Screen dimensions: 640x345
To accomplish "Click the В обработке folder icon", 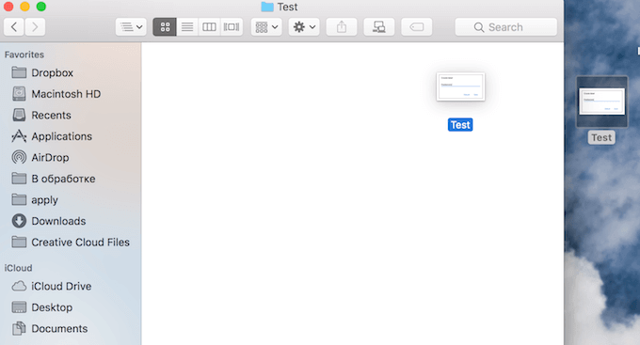I will (x=19, y=179).
